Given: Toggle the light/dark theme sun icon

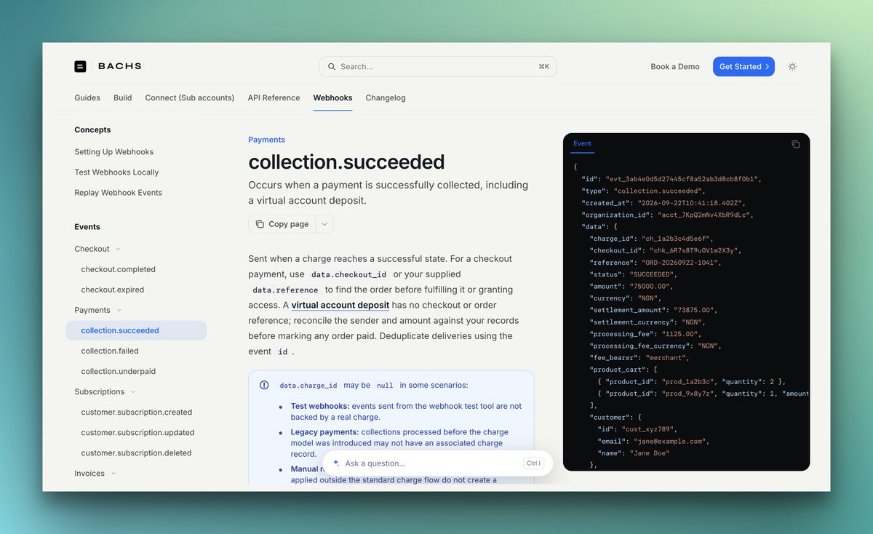Looking at the screenshot, I should 792,66.
